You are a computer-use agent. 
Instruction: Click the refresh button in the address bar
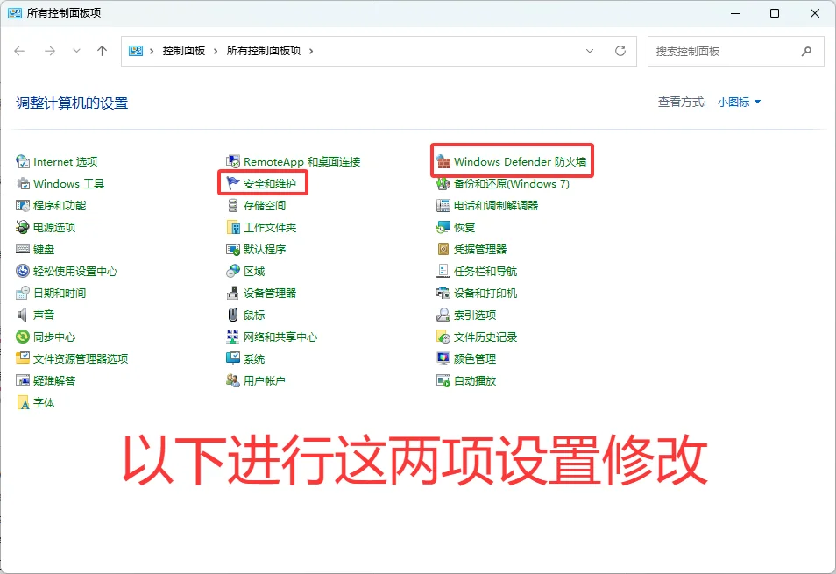coord(621,51)
